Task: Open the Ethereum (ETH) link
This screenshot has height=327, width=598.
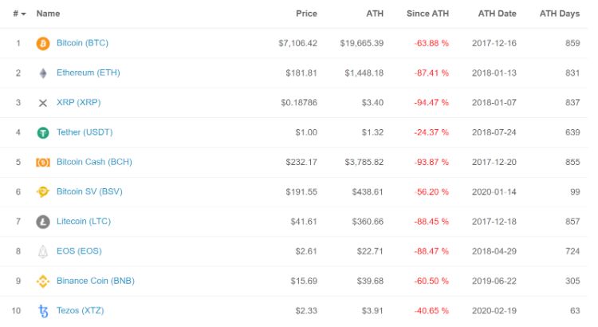Action: click(88, 73)
